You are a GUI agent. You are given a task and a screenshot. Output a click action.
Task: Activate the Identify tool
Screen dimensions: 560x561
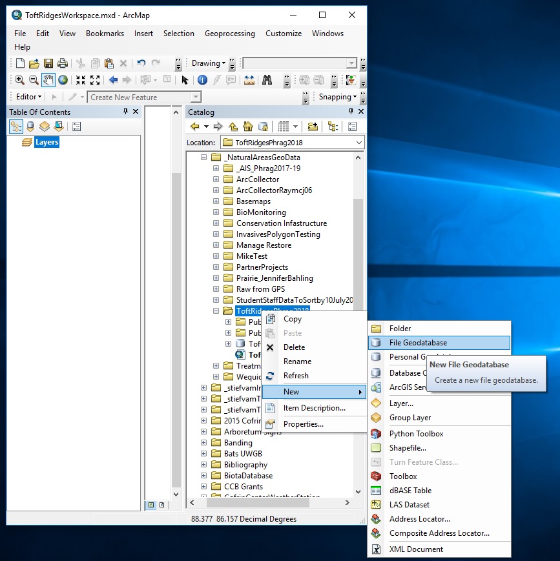202,80
